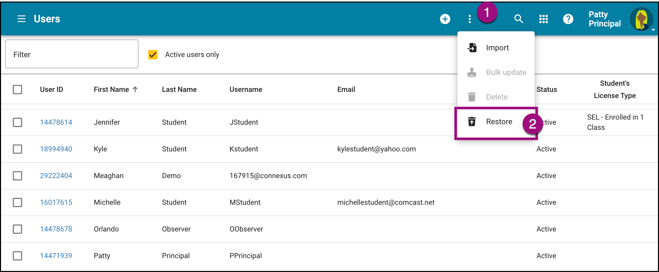Screen dimensions: 659x272
Task: Open user ID 14471939 link
Action: point(56,256)
